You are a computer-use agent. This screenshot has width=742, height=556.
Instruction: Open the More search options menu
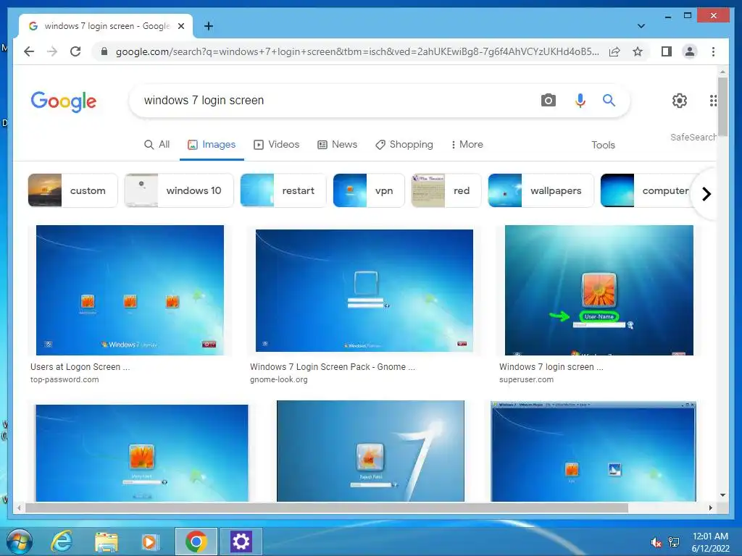tap(467, 144)
